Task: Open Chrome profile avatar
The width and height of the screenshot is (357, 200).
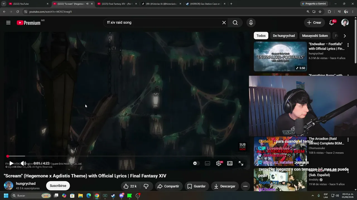Action: point(346,12)
